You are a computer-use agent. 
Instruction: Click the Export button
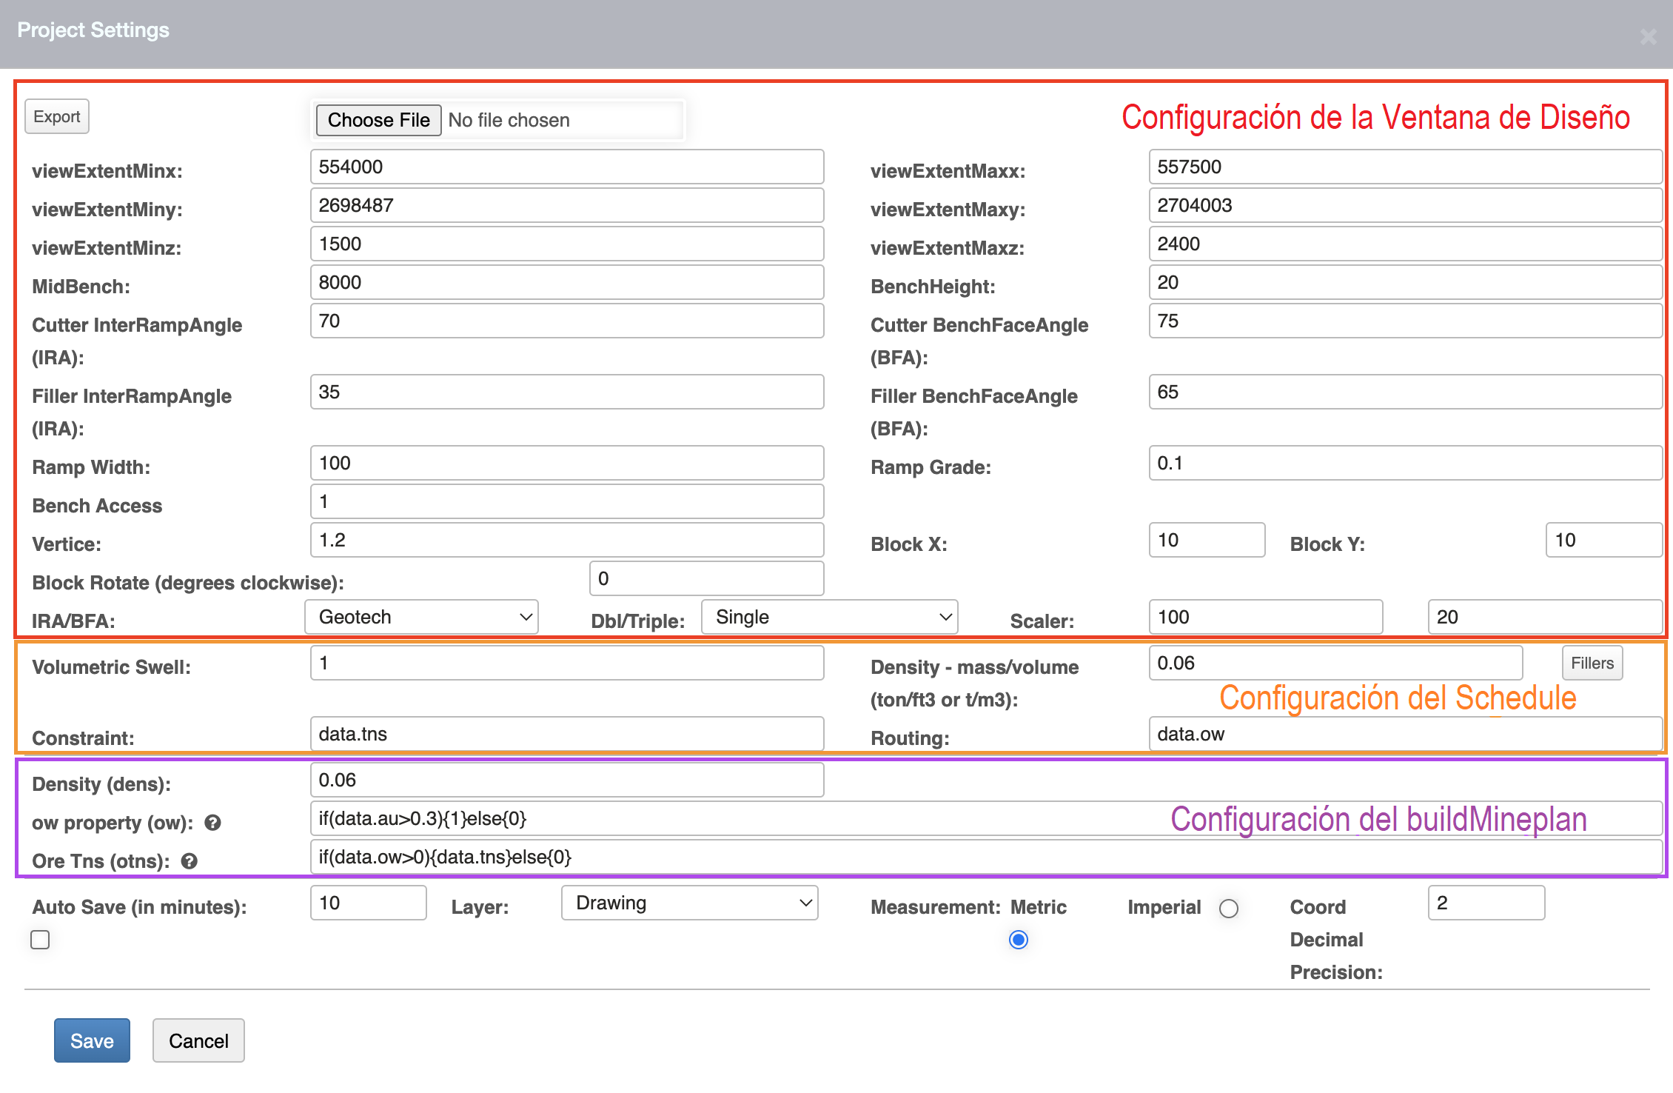tap(57, 117)
